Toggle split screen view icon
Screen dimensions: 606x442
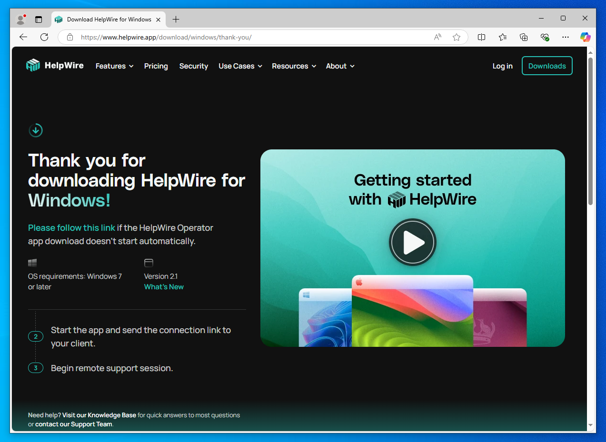click(481, 37)
